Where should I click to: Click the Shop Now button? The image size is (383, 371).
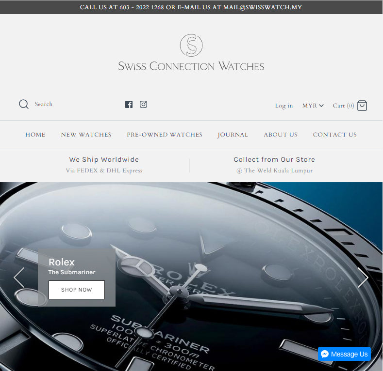click(77, 290)
